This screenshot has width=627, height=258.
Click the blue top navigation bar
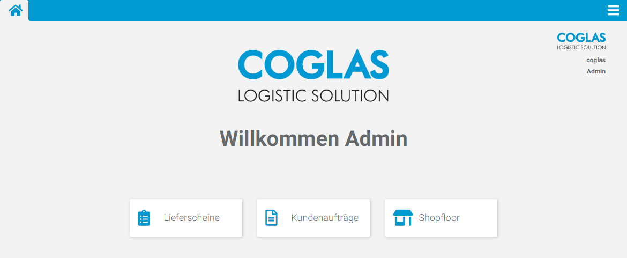coord(316,10)
